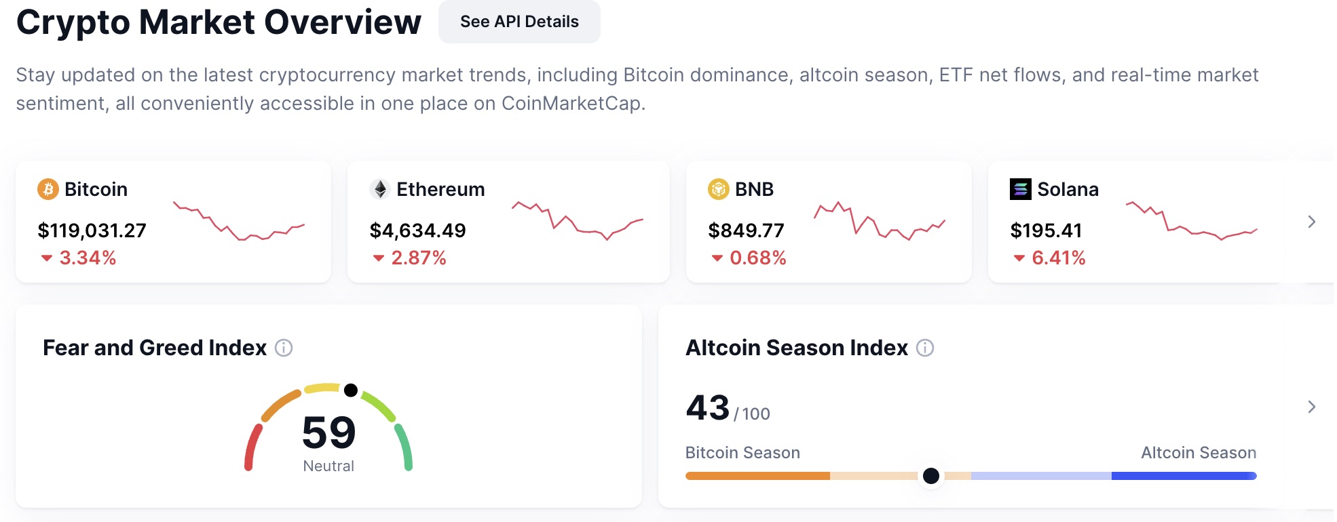Click the Bitcoin price sparkline chart
Screen dimensions: 1337x522
[239, 221]
